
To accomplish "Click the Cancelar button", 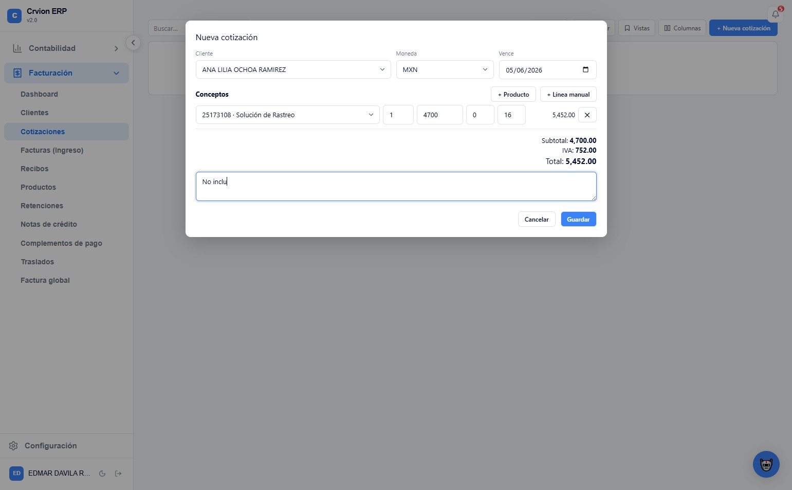I will pyautogui.click(x=537, y=219).
